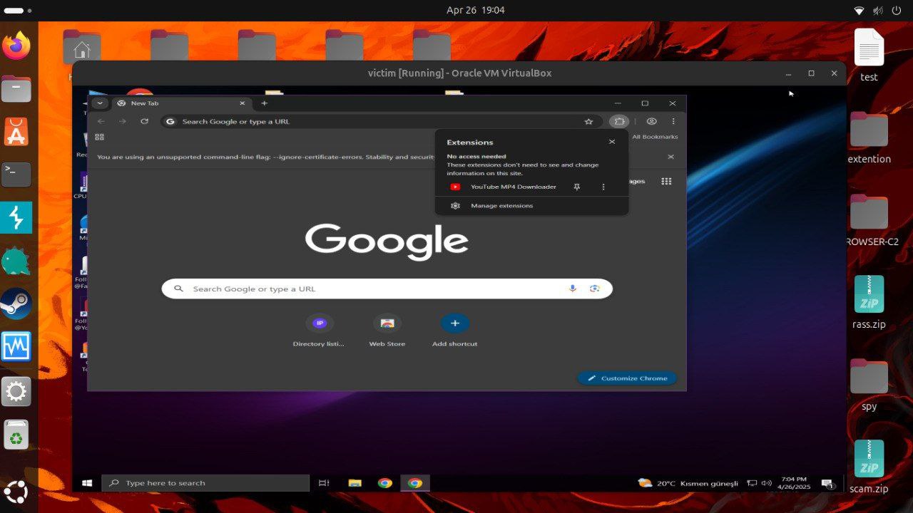This screenshot has width=913, height=513.
Task: Open the Ubuntu system menu power icon
Action: [896, 10]
